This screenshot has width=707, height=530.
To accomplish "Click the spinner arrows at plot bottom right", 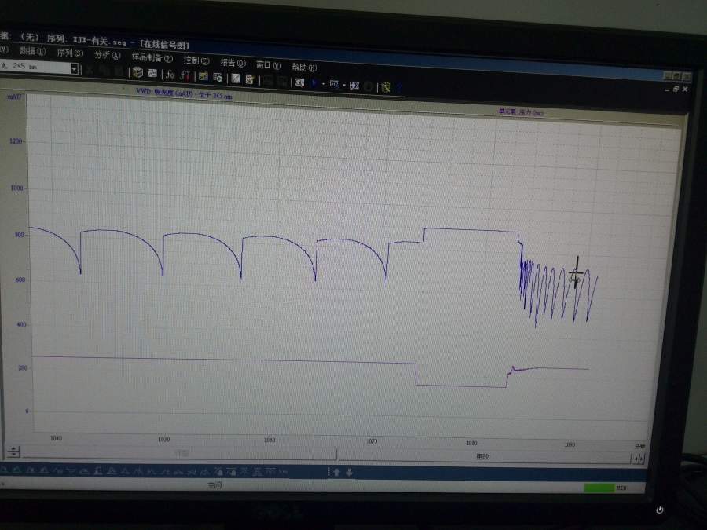I will click(x=639, y=459).
